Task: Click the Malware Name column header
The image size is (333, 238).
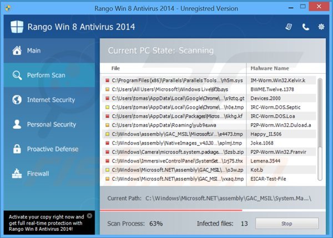Action: 270,68
